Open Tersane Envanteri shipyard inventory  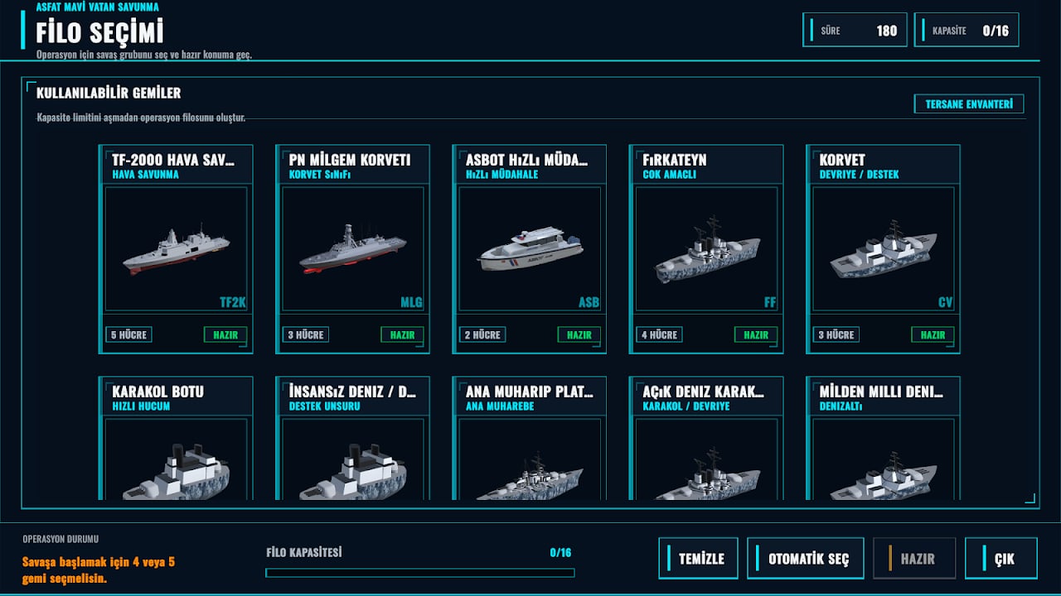coord(969,104)
